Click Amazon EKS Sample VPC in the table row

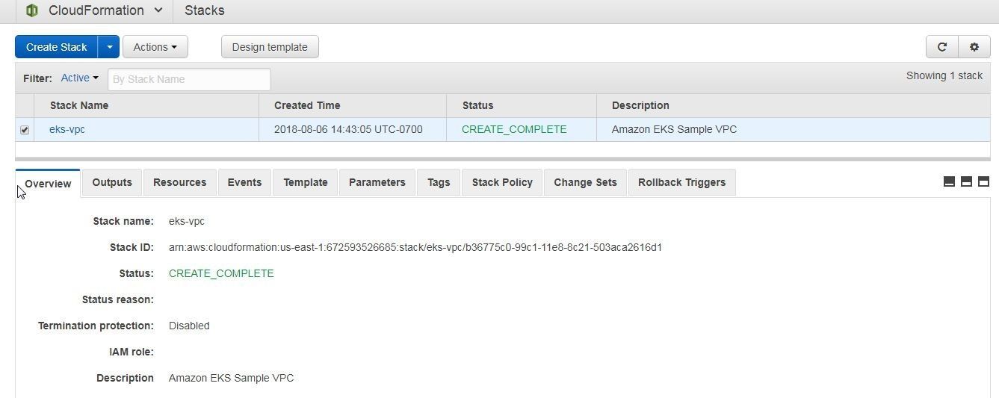point(674,129)
